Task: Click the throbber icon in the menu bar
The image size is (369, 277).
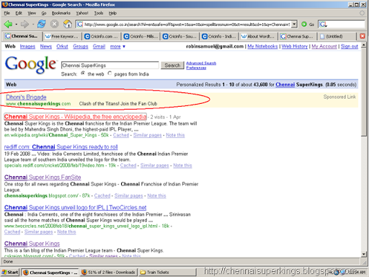Action: click(362, 13)
